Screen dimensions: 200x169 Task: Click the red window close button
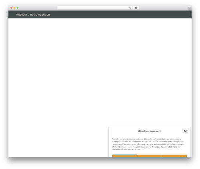click(12, 8)
